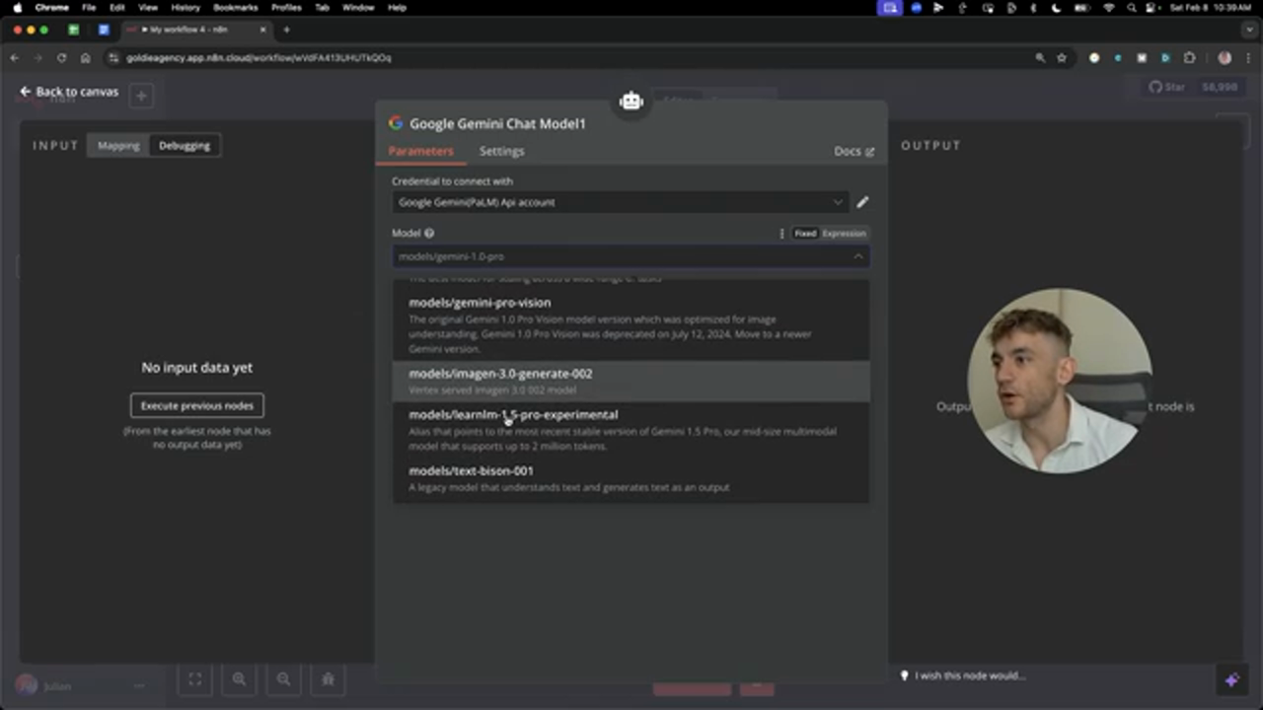This screenshot has width=1263, height=710.
Task: Select Expression mode for Model
Action: [844, 234]
